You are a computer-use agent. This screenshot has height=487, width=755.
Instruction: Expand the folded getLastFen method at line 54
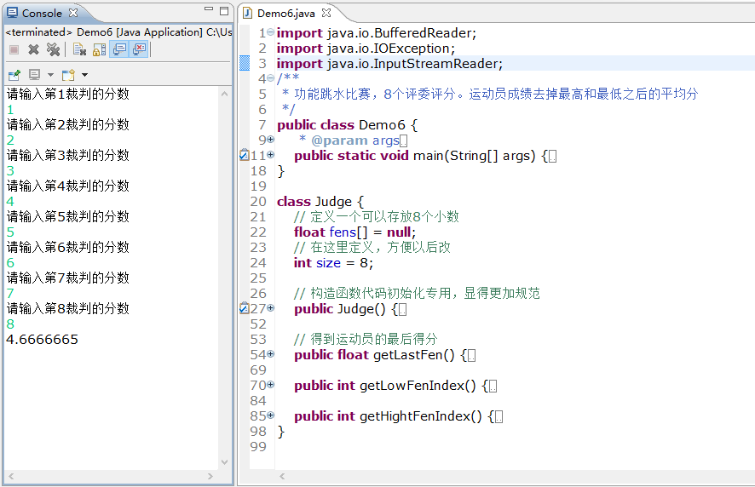click(x=271, y=354)
